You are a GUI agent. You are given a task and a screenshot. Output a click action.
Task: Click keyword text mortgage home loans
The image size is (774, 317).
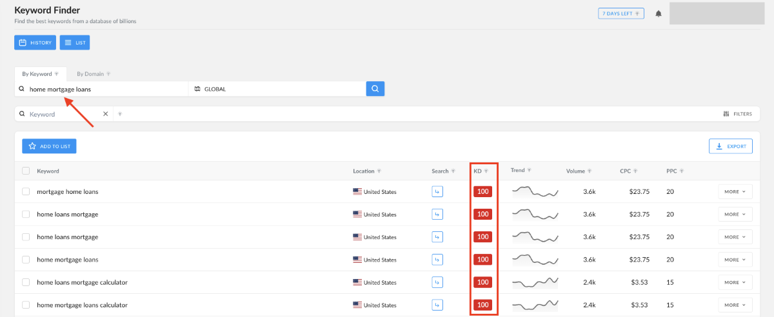tap(67, 191)
